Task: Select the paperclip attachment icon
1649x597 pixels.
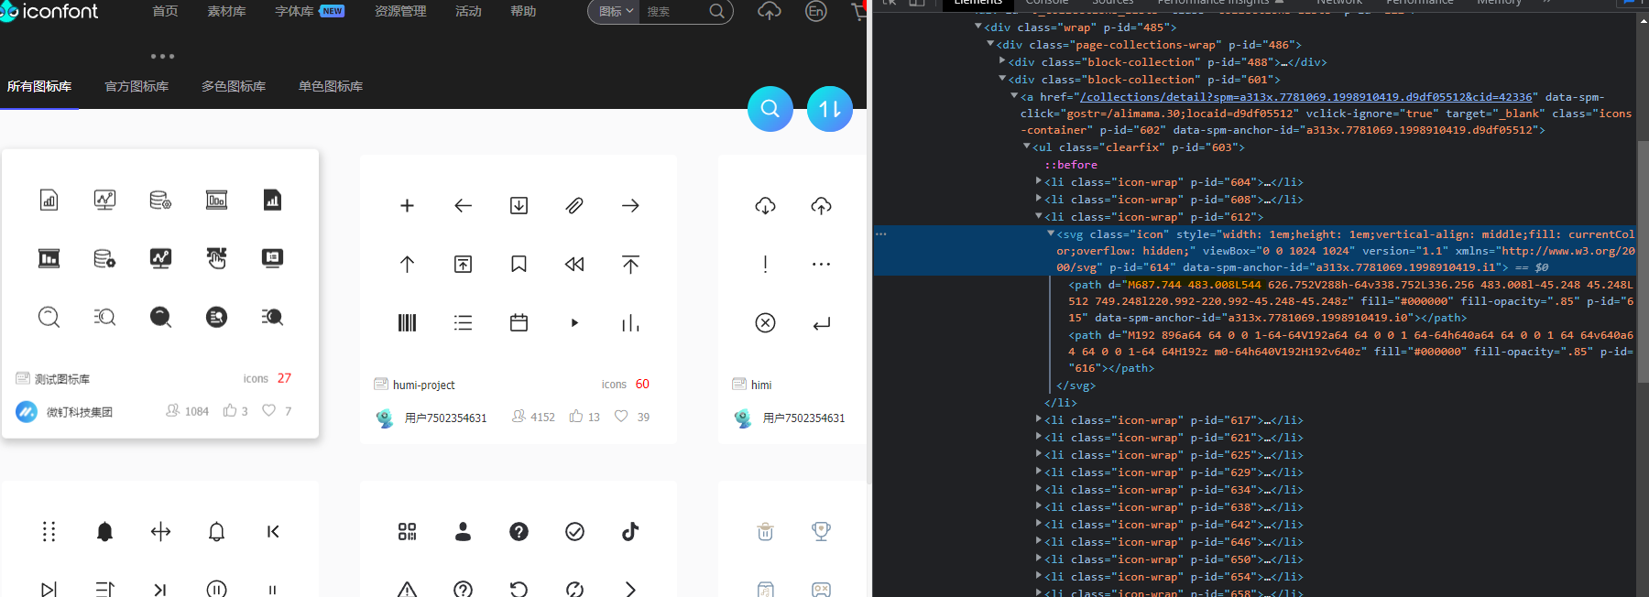Action: coord(574,206)
